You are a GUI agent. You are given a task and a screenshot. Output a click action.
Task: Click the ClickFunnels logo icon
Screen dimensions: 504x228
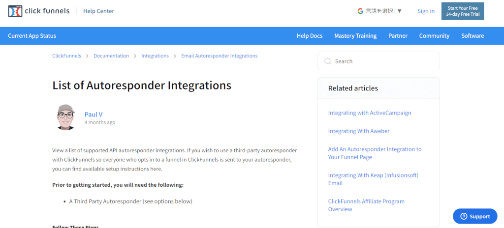[x=15, y=11]
